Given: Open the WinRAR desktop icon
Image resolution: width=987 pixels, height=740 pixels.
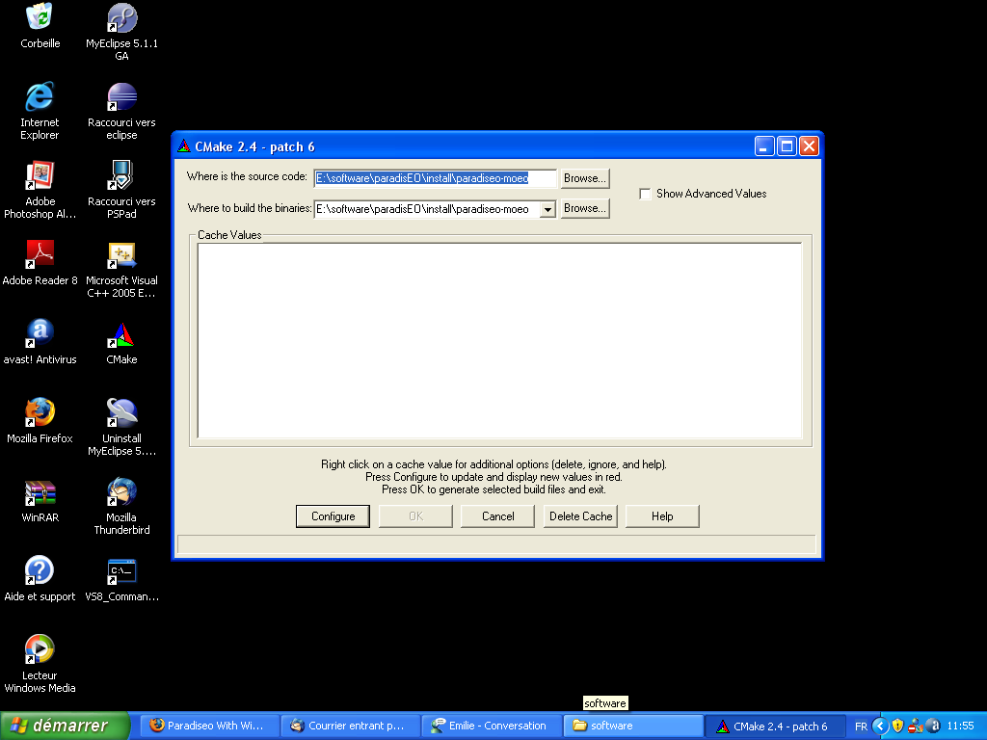Looking at the screenshot, I should click(40, 492).
